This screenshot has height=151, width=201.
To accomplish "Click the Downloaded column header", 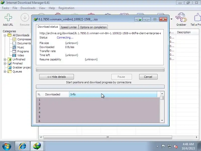I will pyautogui.click(x=56, y=94).
